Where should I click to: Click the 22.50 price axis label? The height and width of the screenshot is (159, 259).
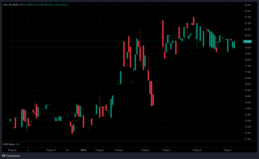pos(248,5)
